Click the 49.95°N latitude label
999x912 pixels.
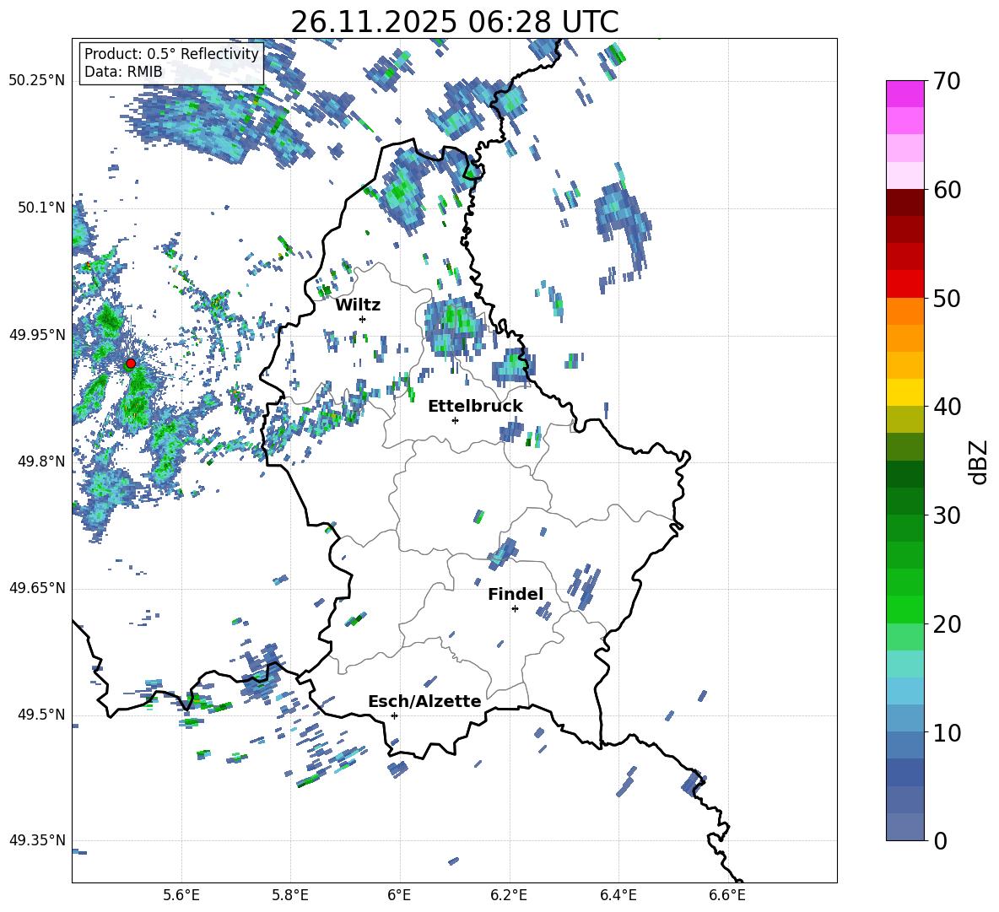37,335
